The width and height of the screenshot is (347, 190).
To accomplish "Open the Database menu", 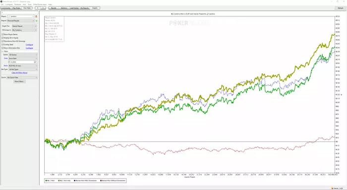I will pos(17,4).
